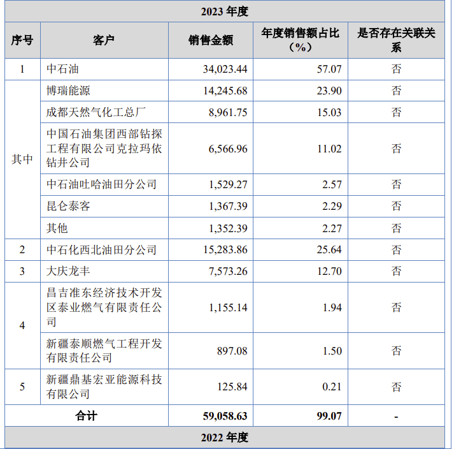The width and height of the screenshot is (454, 449).
Task: Click the '序号' column header
Action: [x=22, y=40]
